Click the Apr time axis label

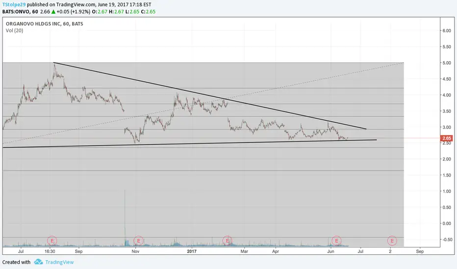(x=276, y=251)
